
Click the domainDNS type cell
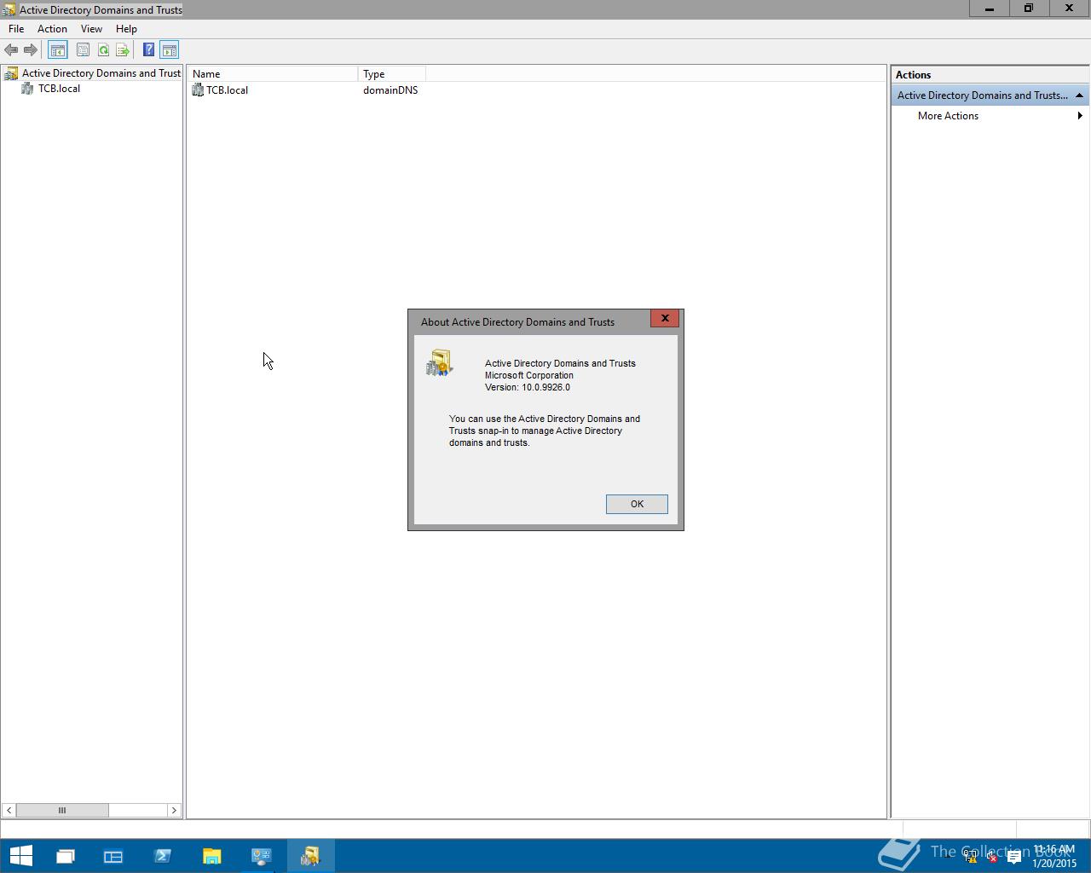pos(390,90)
